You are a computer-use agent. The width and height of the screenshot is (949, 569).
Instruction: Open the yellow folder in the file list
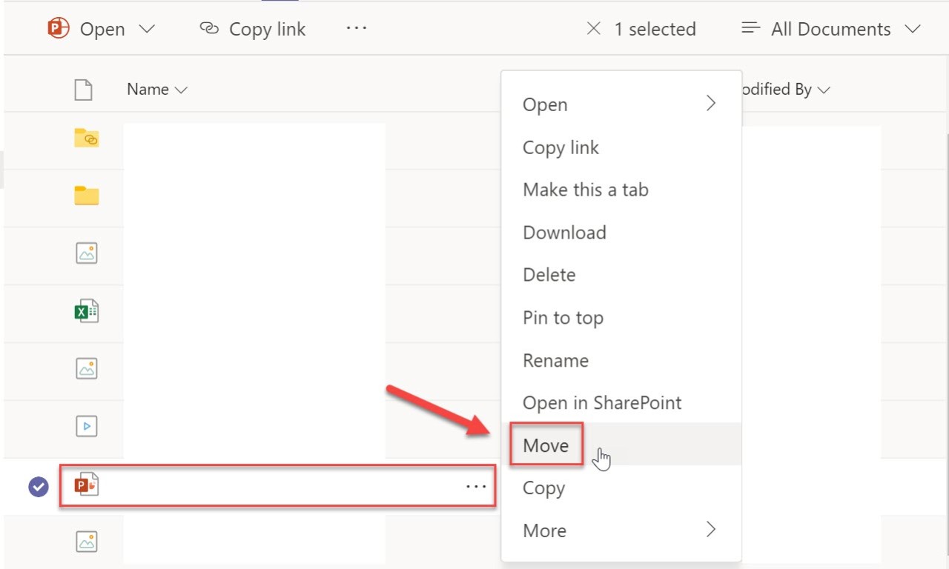86,196
